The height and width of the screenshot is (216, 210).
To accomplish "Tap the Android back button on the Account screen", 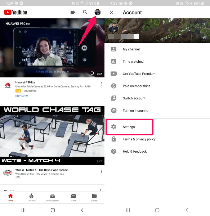I will coord(187,210).
